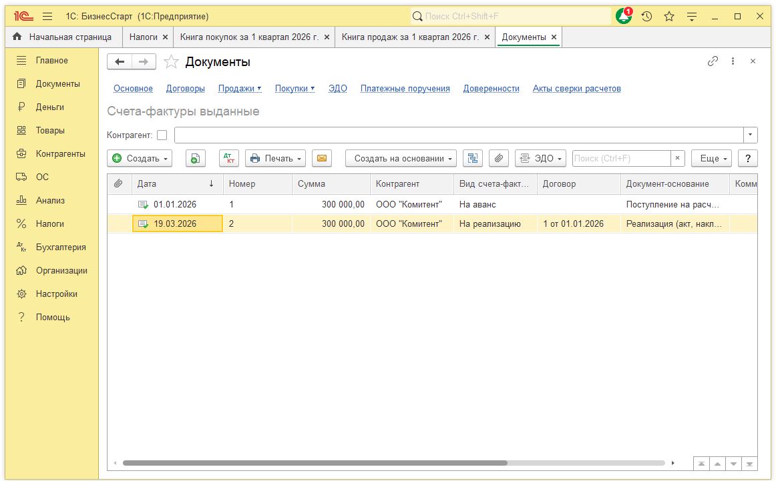Viewport: 776px width, 481px height.
Task: Open related documents structure icon
Action: click(x=473, y=158)
